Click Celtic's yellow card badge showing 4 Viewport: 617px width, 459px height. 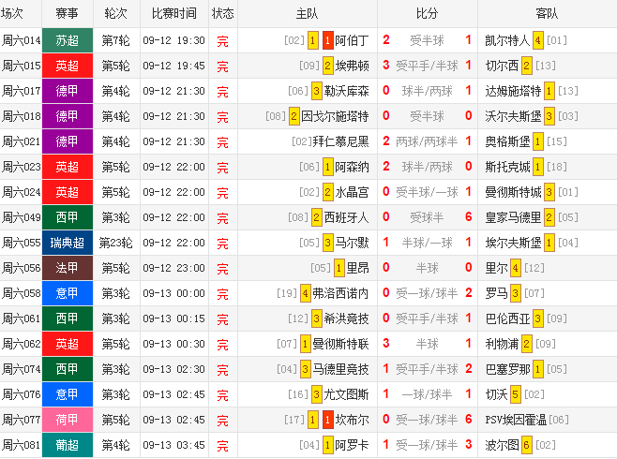(538, 40)
